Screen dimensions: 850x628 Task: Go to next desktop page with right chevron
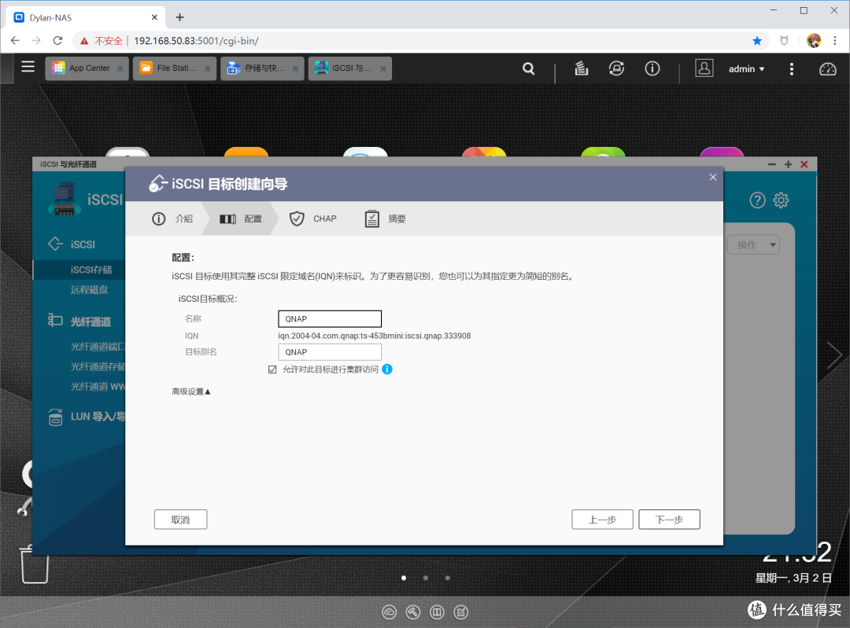(x=834, y=356)
